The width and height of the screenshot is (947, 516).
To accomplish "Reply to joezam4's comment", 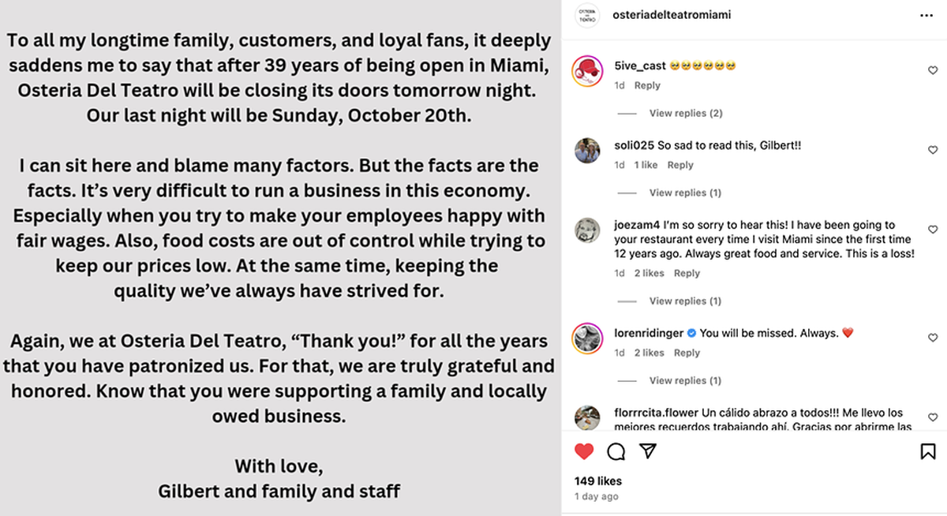I will [x=687, y=274].
